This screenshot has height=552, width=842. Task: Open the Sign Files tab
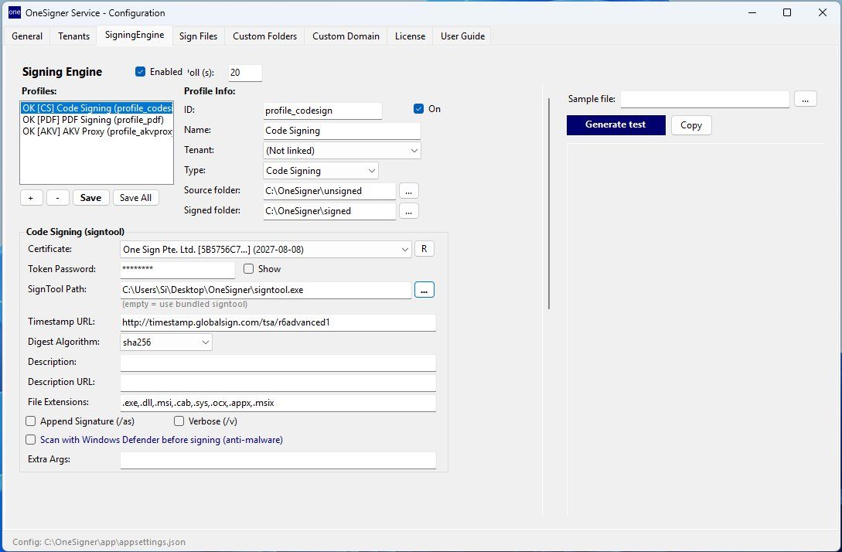click(198, 36)
